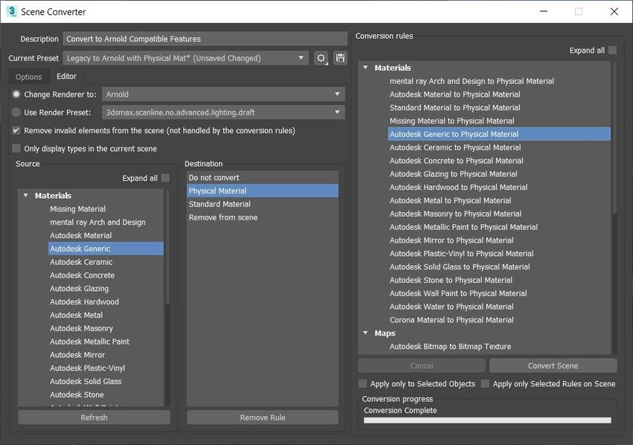Click the Source list vertical scrollbar
This screenshot has height=445, width=633.
pyautogui.click(x=167, y=246)
